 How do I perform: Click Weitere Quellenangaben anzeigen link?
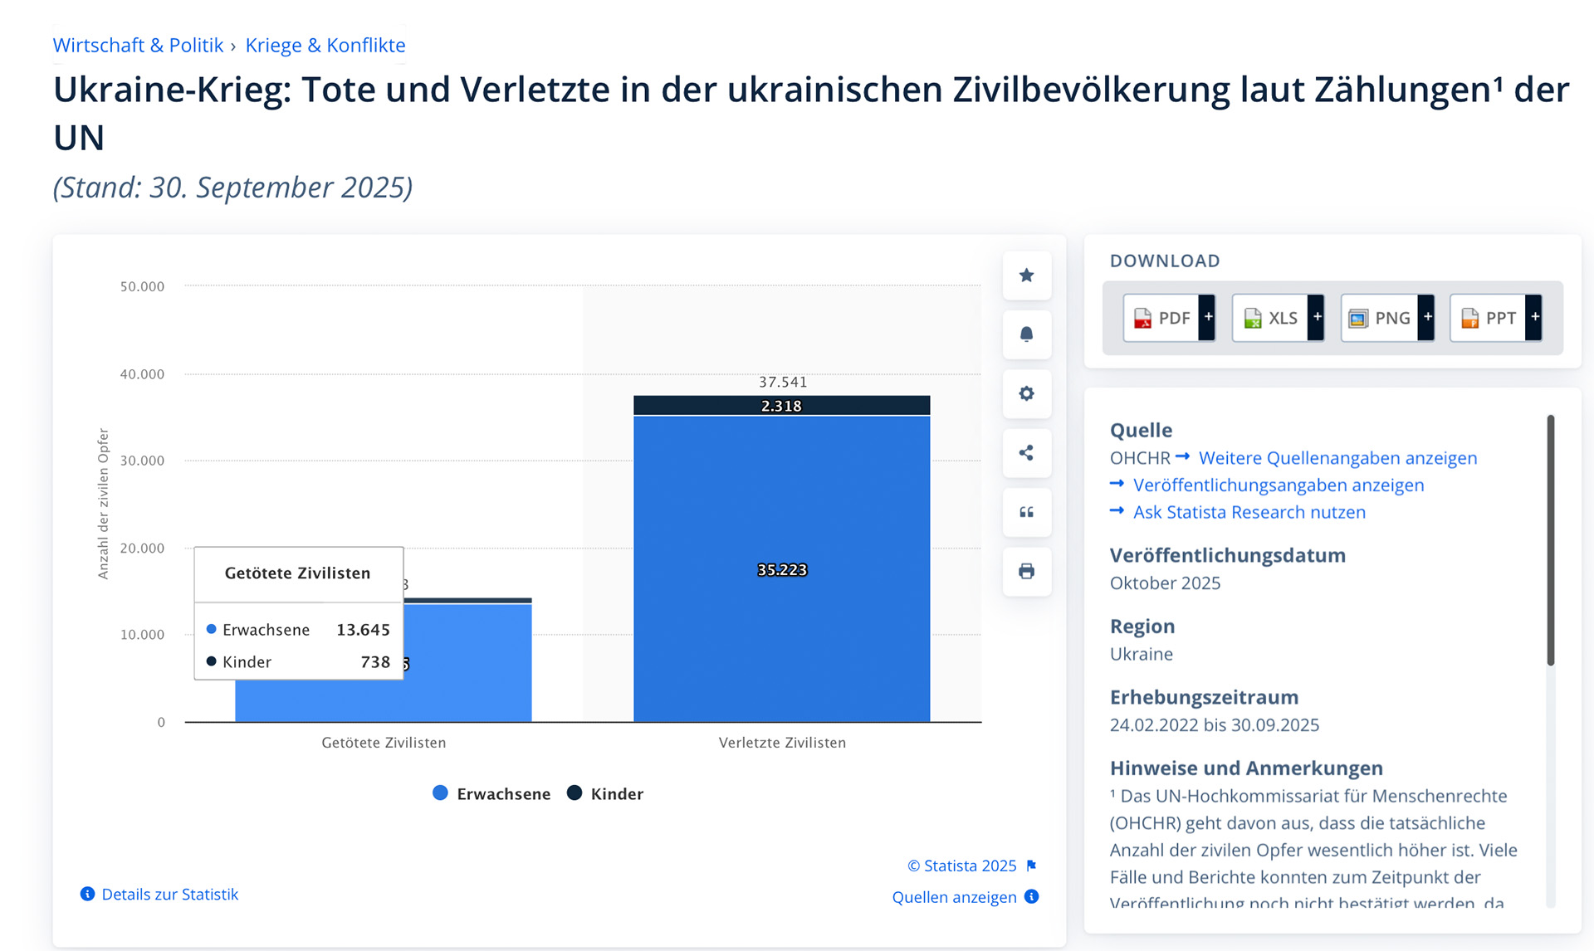pos(1337,458)
